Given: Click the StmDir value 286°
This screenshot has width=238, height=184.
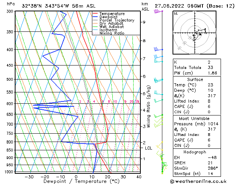Looking at the screenshot, I should (213, 168).
